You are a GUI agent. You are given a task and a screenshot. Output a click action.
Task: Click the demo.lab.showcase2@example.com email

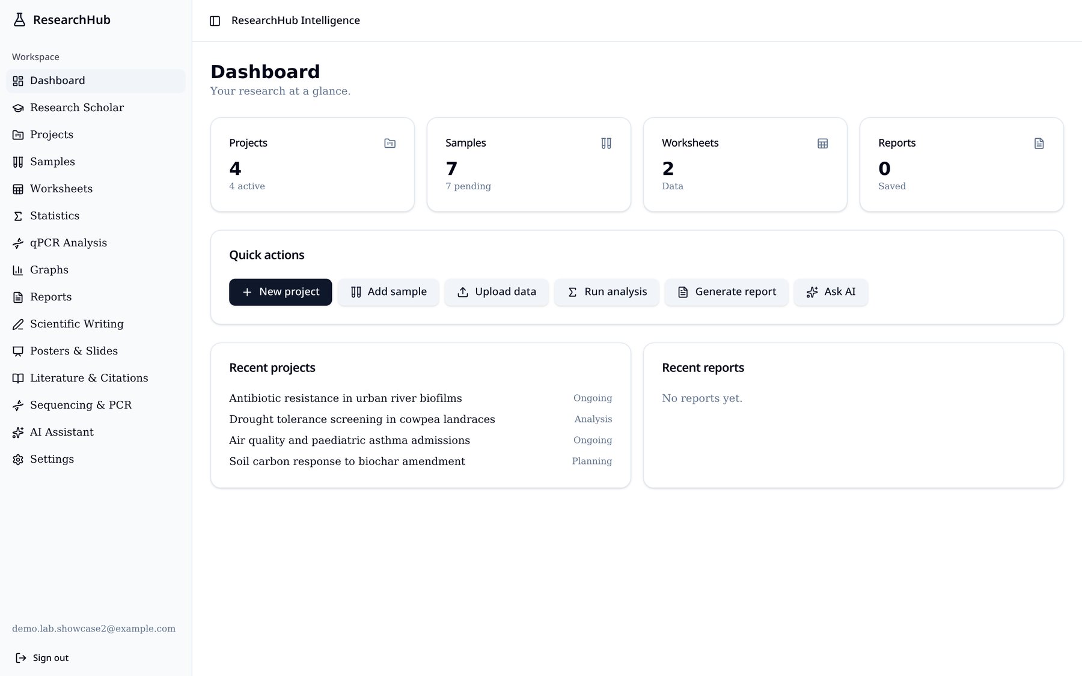click(x=94, y=629)
